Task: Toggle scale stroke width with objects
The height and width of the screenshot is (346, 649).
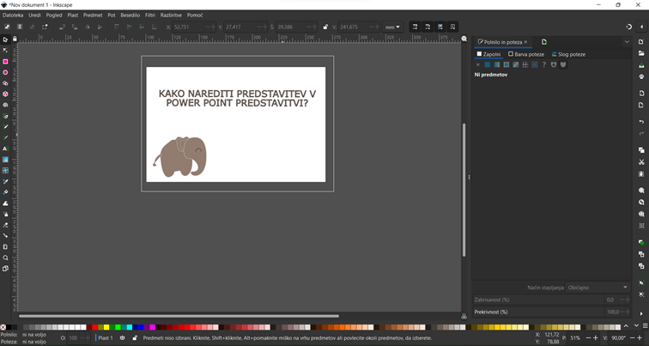Action: (x=415, y=27)
